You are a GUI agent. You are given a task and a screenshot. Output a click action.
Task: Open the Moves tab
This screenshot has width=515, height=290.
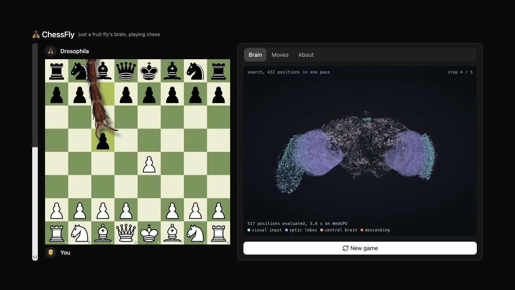coord(280,55)
